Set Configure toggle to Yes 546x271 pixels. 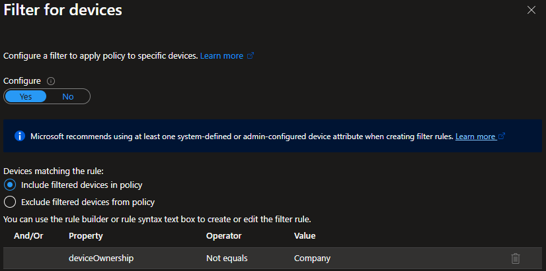(26, 96)
